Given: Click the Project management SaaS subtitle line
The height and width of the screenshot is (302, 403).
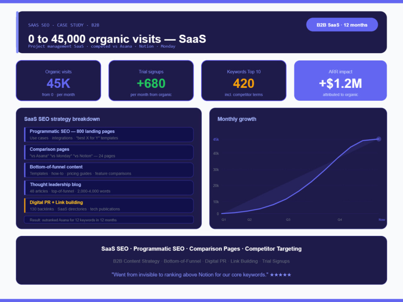Looking at the screenshot, I should pyautogui.click(x=102, y=46).
